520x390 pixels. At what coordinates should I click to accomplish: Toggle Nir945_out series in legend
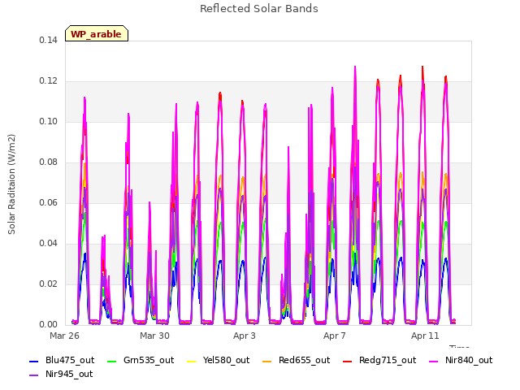[x=61, y=375]
